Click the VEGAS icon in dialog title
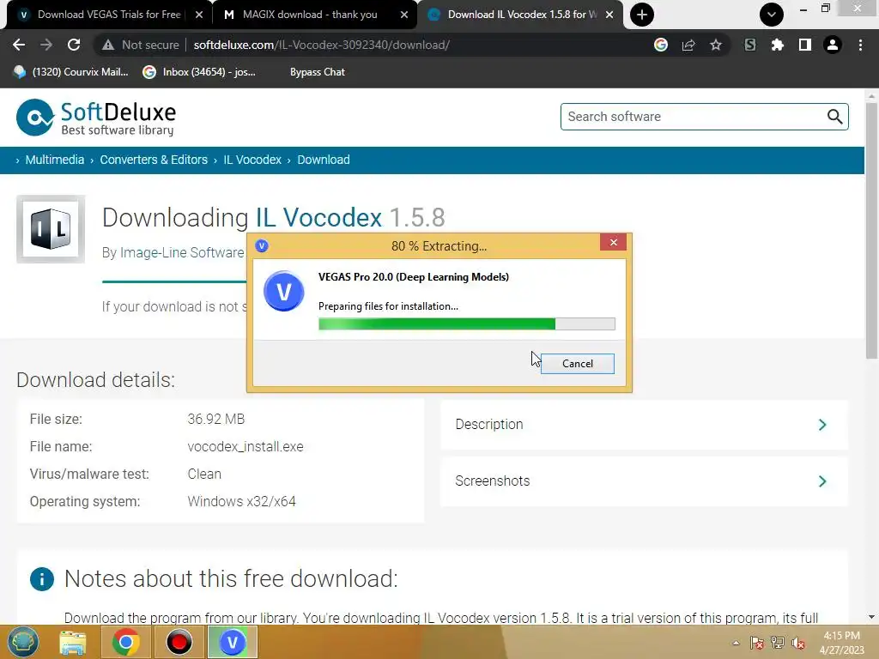The image size is (879, 659). coord(262,246)
